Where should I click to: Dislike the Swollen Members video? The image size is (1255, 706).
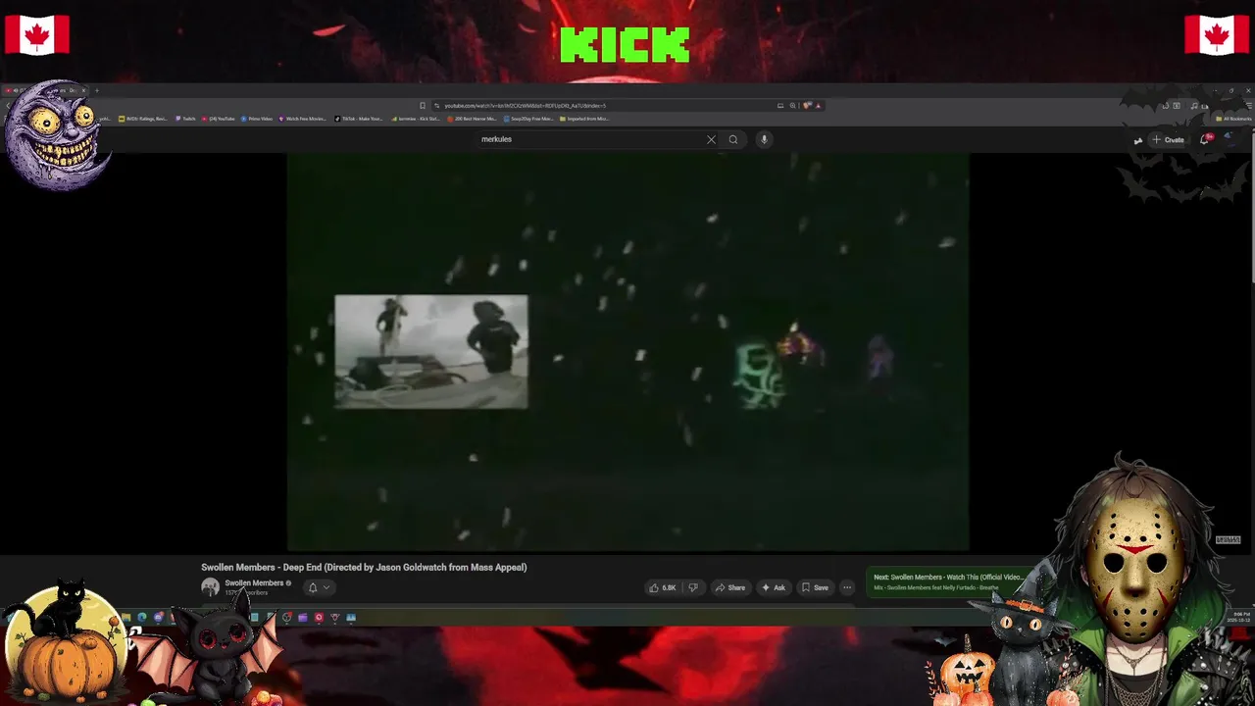693,587
